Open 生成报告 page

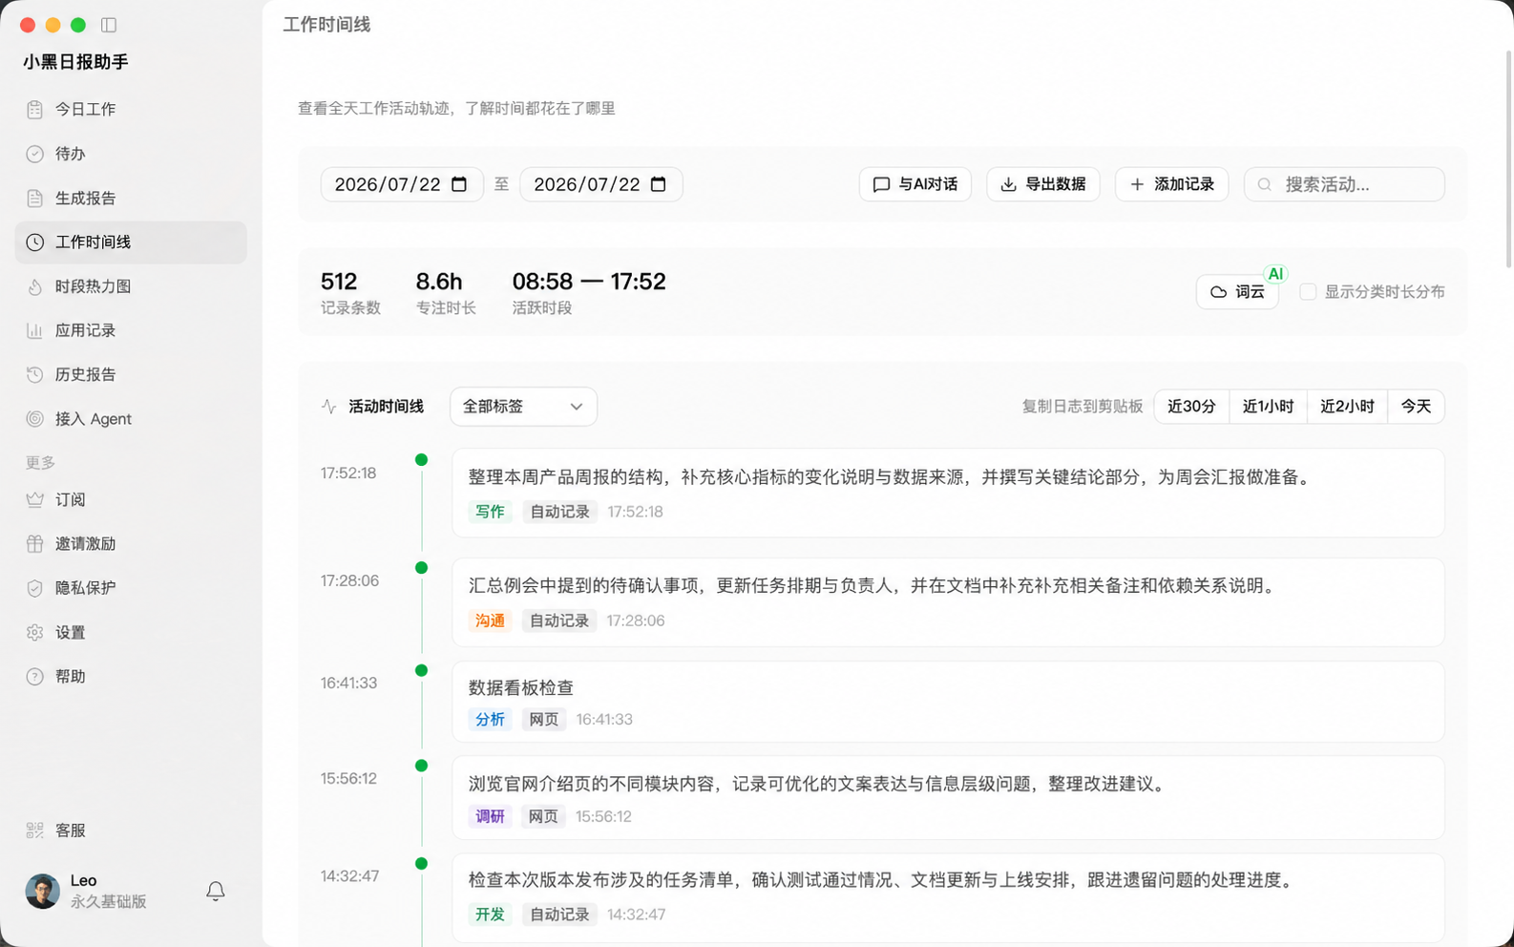pos(131,198)
